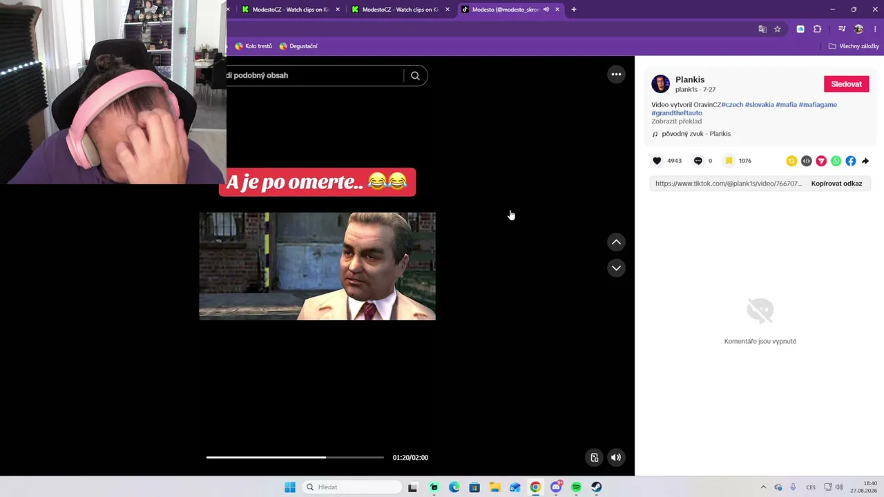Go to next video with down chevron
This screenshot has width=884, height=497.
click(x=616, y=268)
